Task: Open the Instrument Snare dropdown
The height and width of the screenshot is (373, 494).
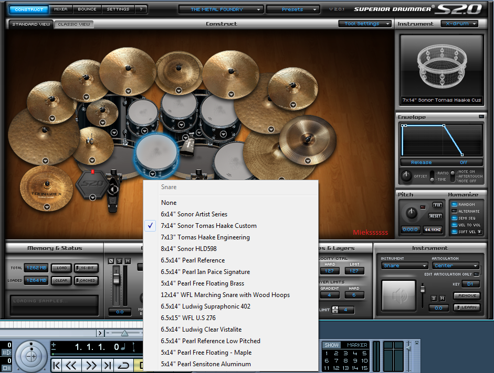Action: (x=404, y=266)
